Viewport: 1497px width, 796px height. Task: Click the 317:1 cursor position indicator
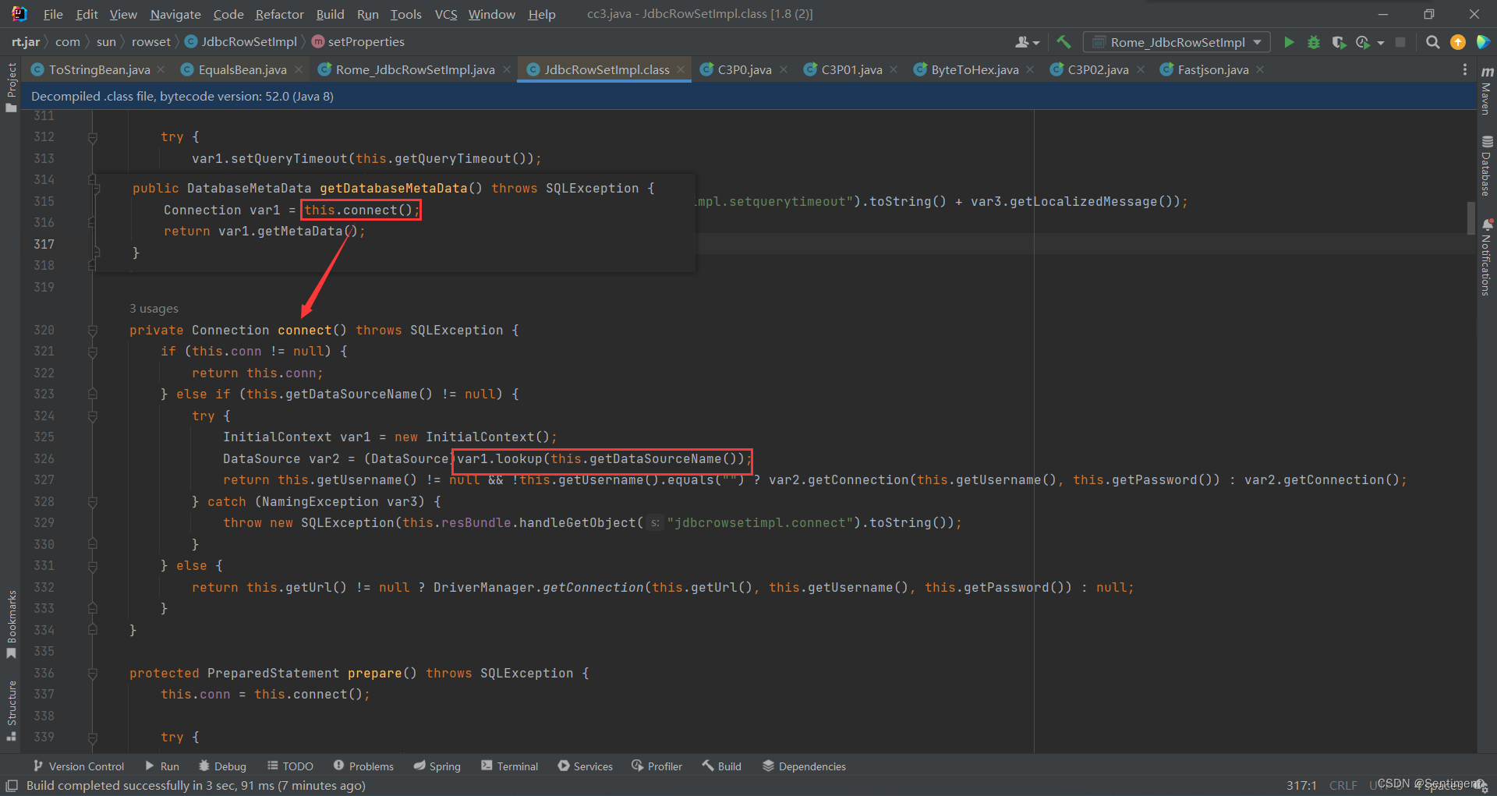click(x=1301, y=786)
